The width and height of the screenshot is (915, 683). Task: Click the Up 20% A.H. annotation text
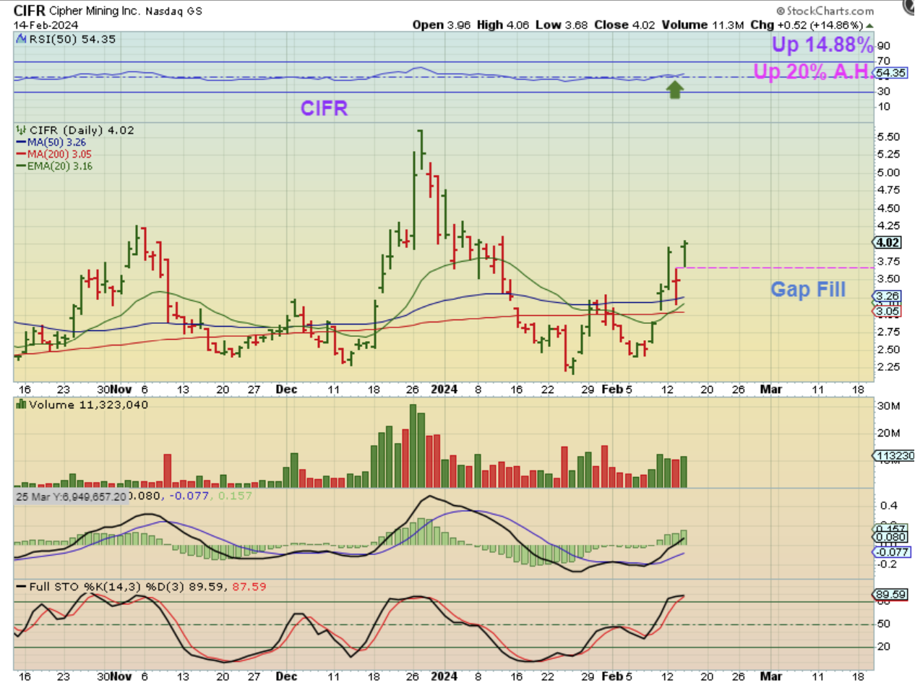(814, 71)
